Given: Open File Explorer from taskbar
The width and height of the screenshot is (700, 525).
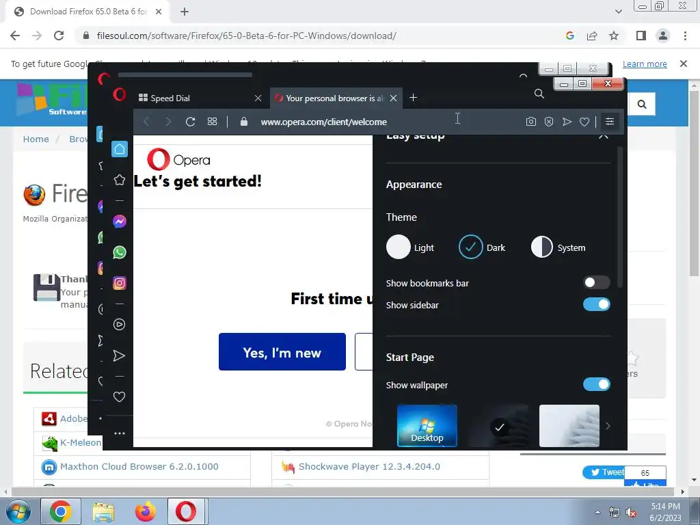Looking at the screenshot, I should [x=103, y=511].
